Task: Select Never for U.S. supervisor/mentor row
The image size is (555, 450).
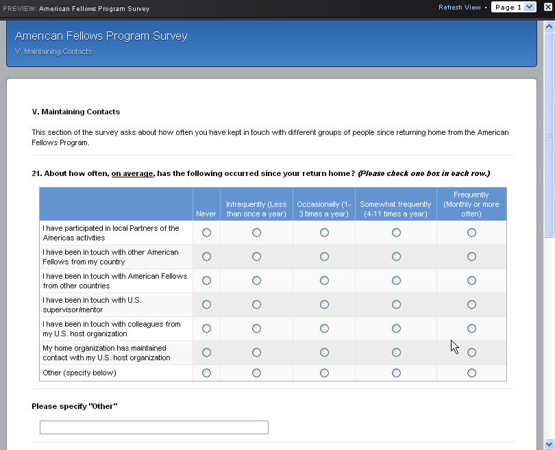Action: pos(206,305)
